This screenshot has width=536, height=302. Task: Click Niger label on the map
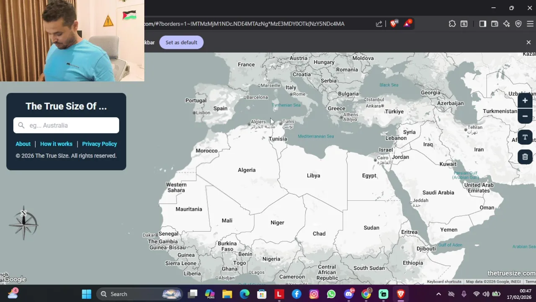pyautogui.click(x=277, y=223)
